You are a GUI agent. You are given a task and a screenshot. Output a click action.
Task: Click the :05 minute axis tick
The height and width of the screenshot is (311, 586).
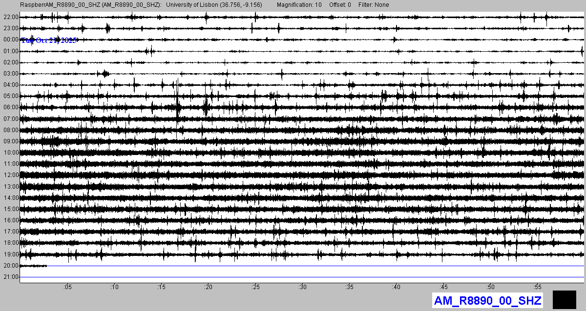(67, 287)
